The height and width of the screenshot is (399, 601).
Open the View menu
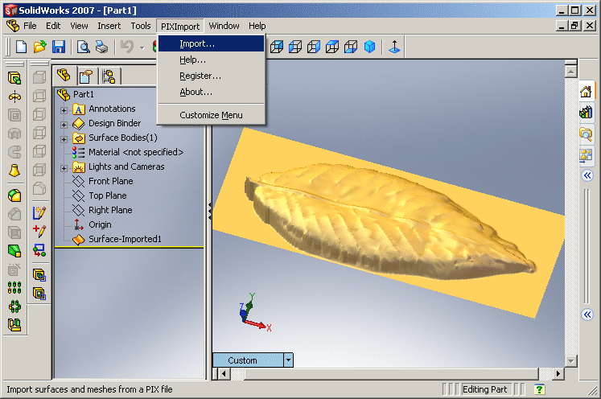79,26
